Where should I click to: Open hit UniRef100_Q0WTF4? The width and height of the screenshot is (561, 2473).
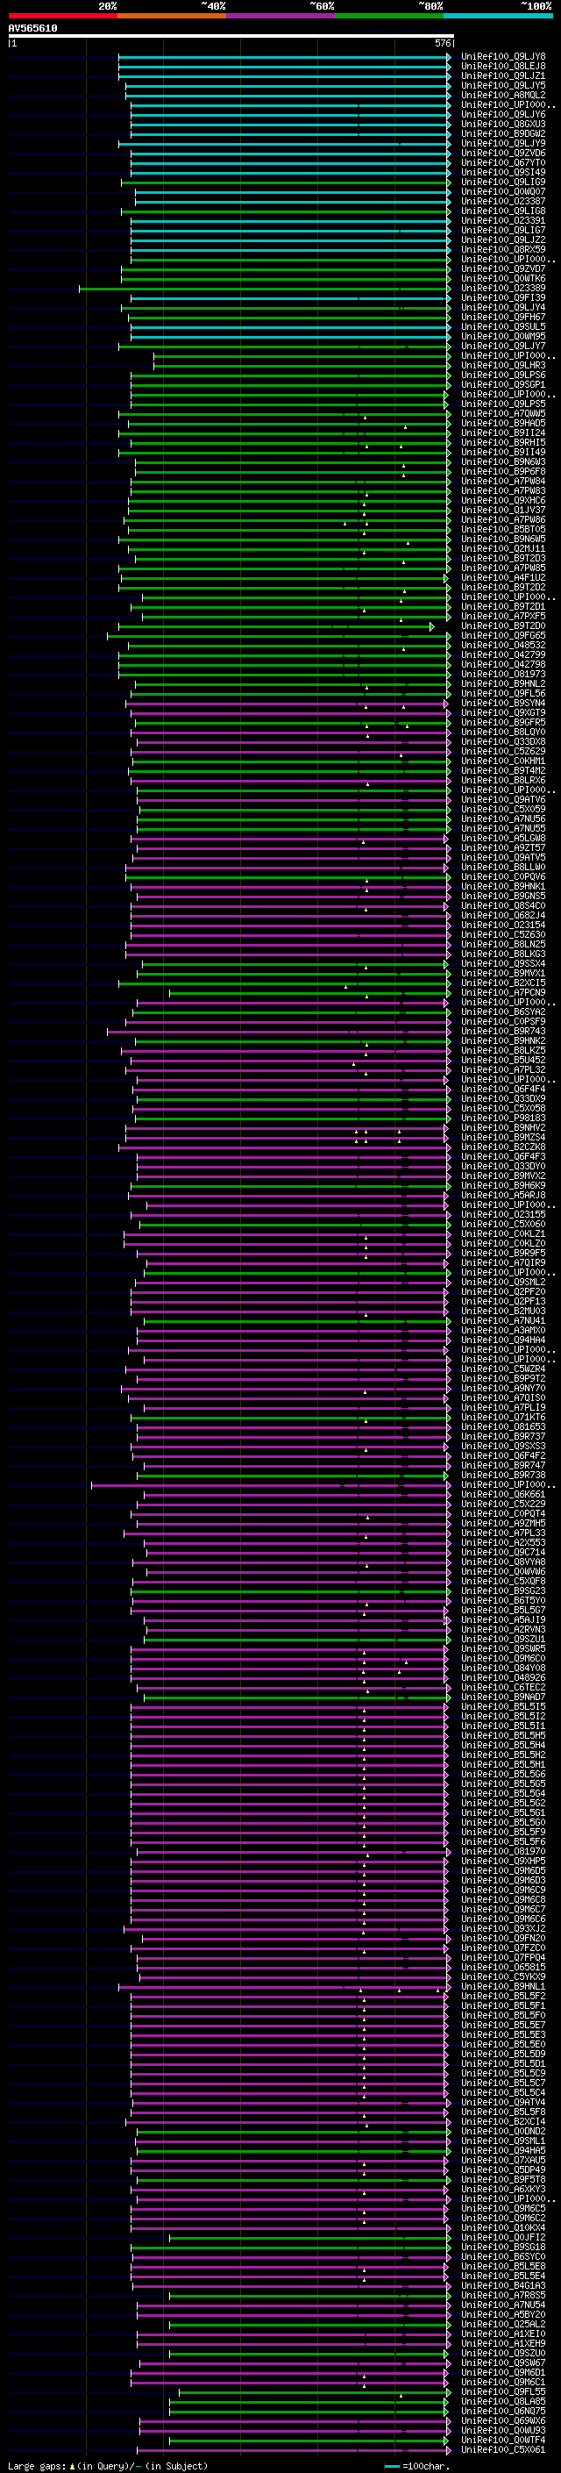pos(502,2441)
